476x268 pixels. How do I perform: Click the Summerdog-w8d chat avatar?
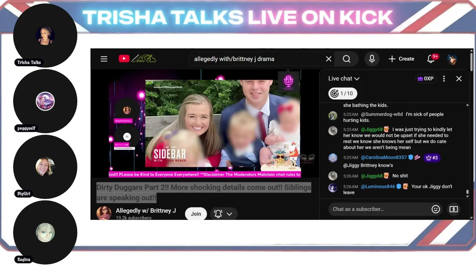click(333, 116)
